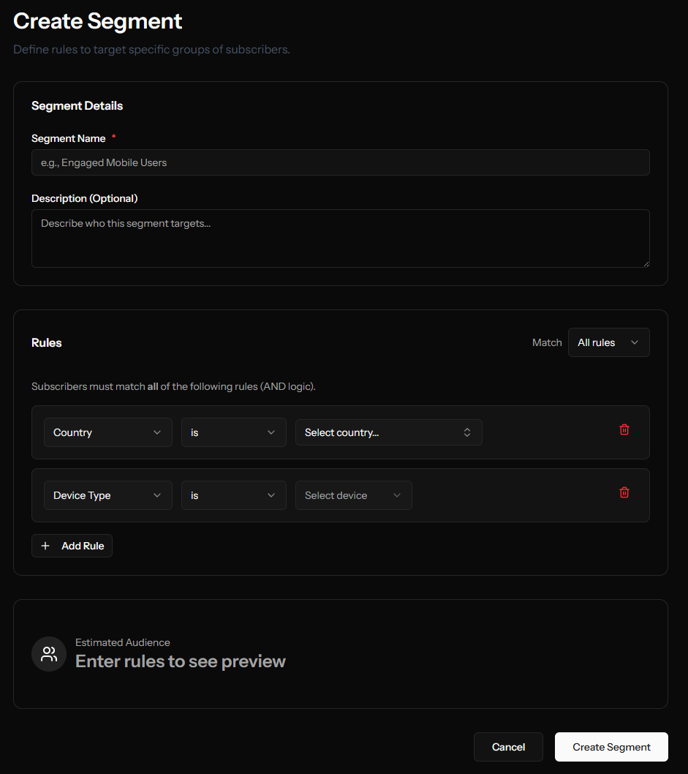Focus the Segment Name input field
This screenshot has height=774, width=688.
point(340,162)
